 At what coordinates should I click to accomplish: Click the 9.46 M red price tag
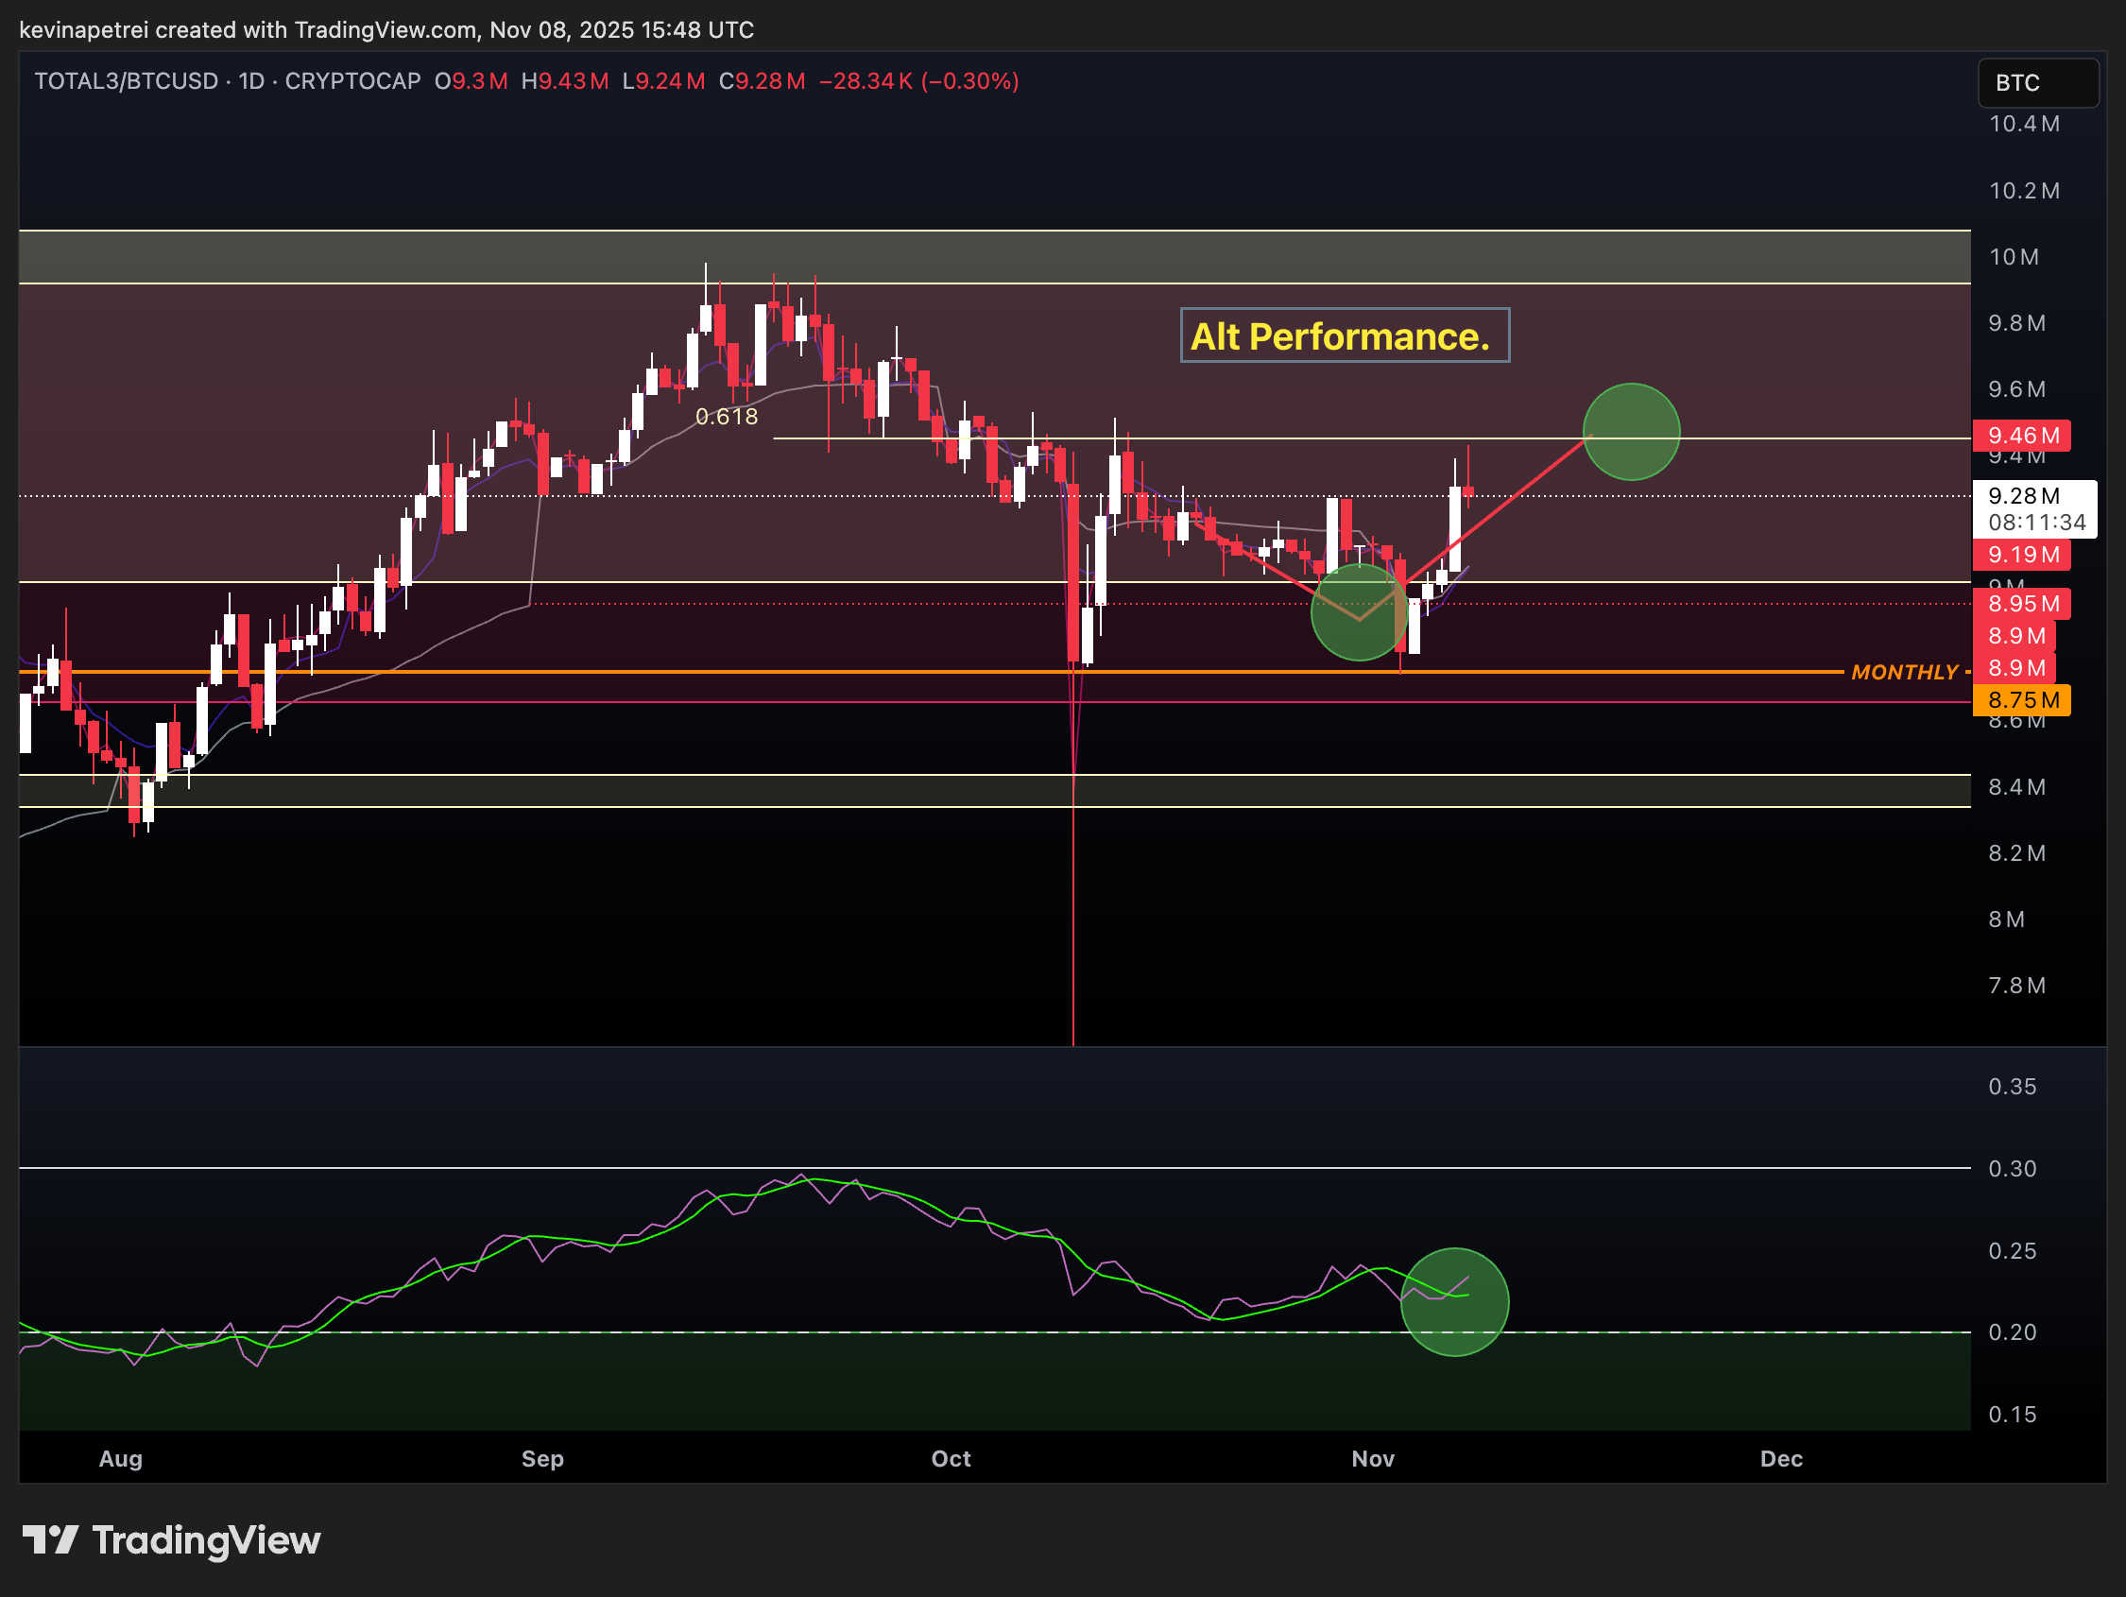click(x=2021, y=436)
